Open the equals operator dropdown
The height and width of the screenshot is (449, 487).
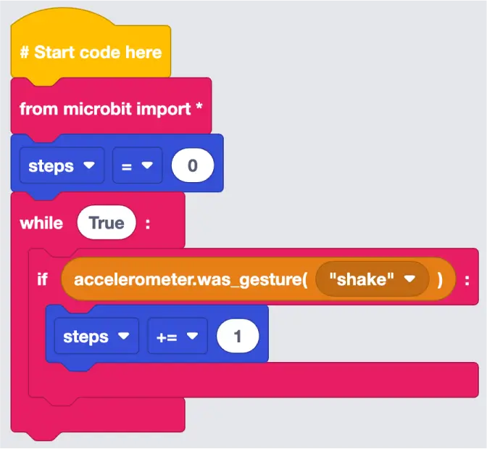tap(138, 165)
